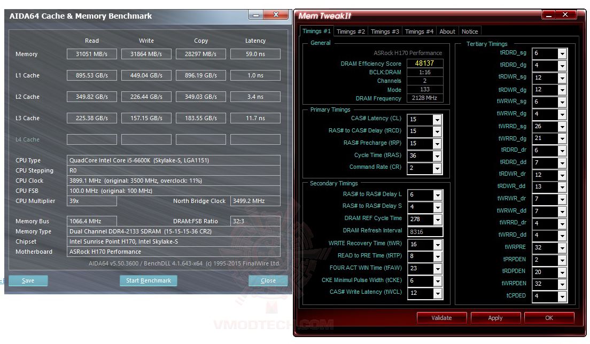
Task: Expand the FOUR ACT WIN Time (tFAW) dropdown
Action: point(437,269)
